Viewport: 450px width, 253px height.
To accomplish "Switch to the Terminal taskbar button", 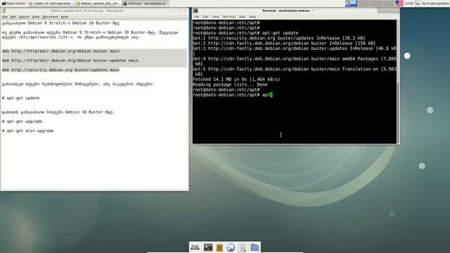I will [x=146, y=4].
